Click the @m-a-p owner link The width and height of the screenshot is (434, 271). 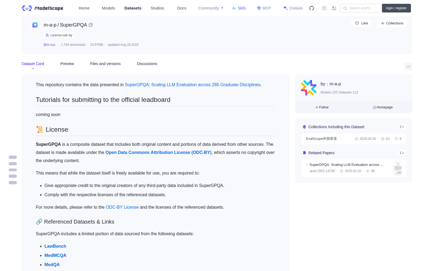[x=49, y=45]
